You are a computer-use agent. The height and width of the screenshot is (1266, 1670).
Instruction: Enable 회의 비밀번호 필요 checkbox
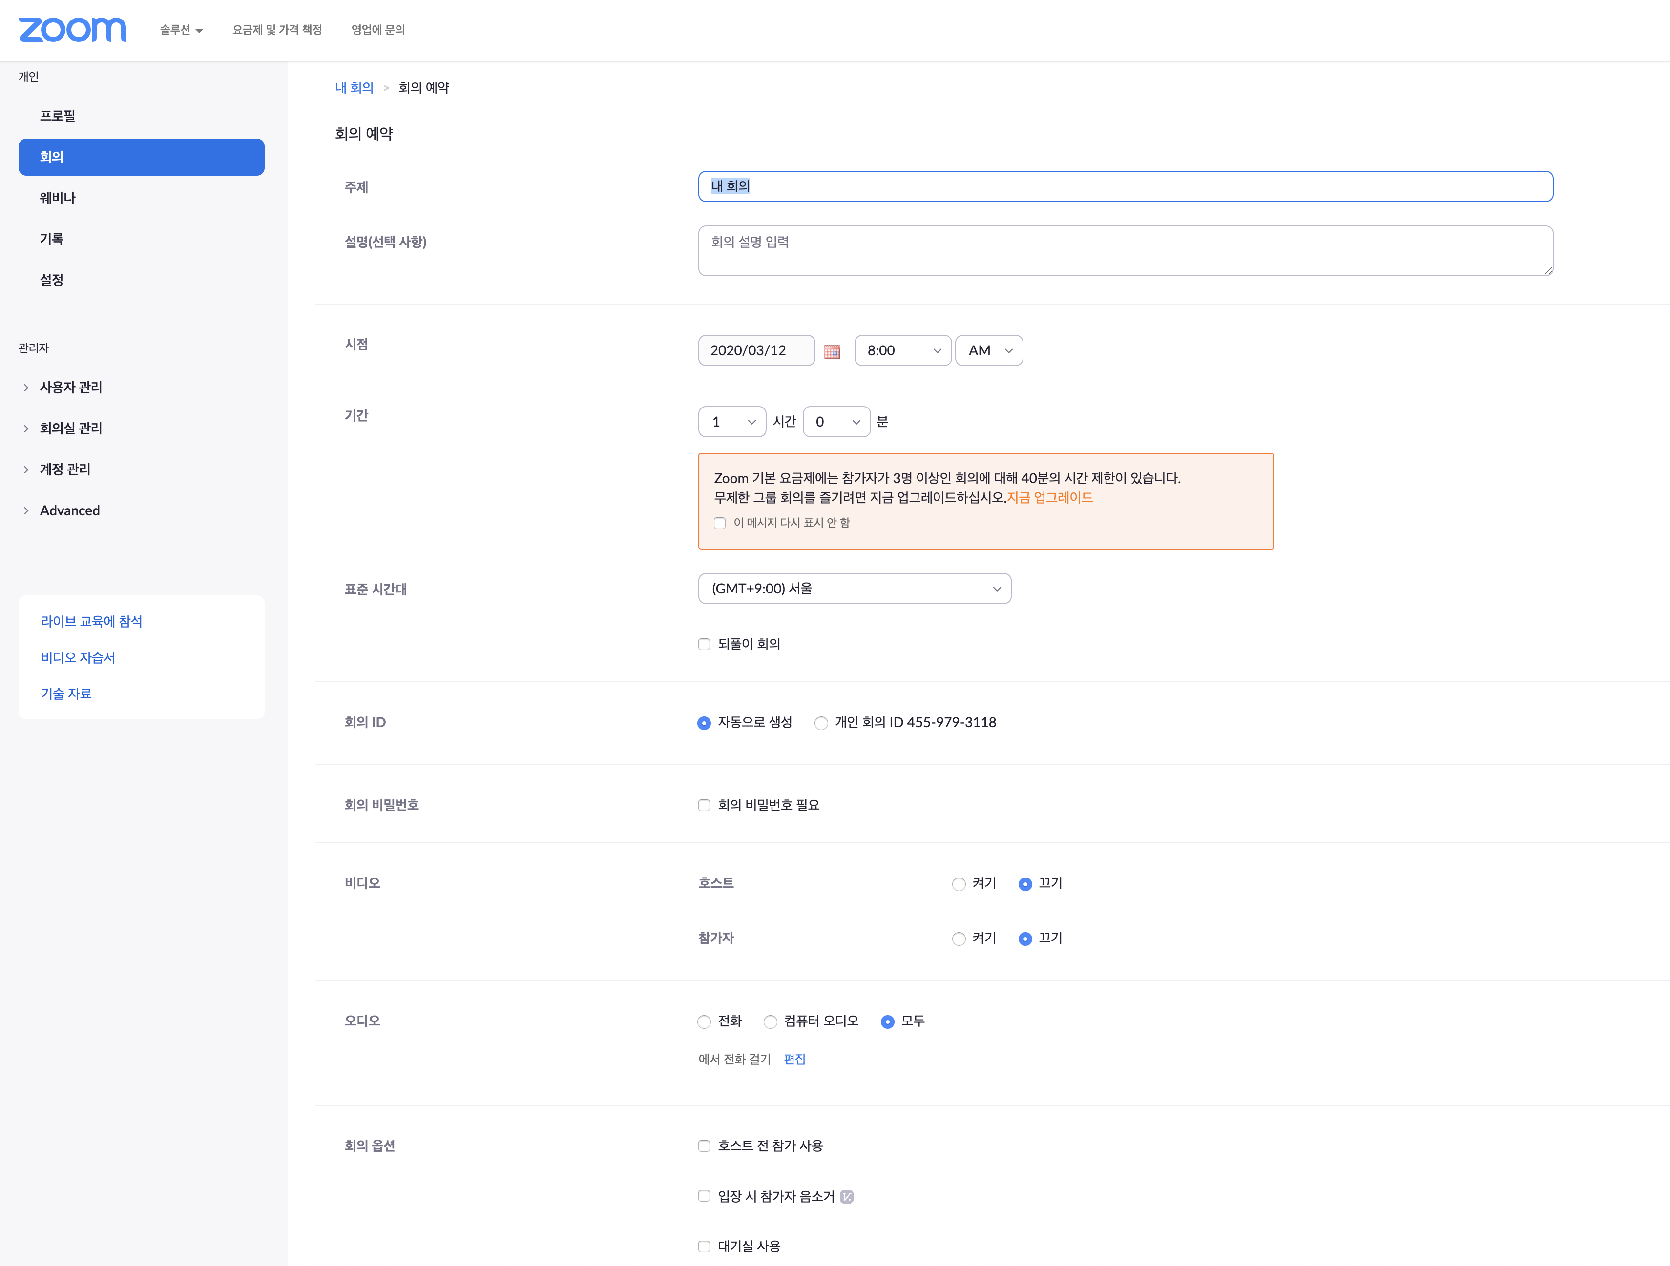[x=704, y=805]
